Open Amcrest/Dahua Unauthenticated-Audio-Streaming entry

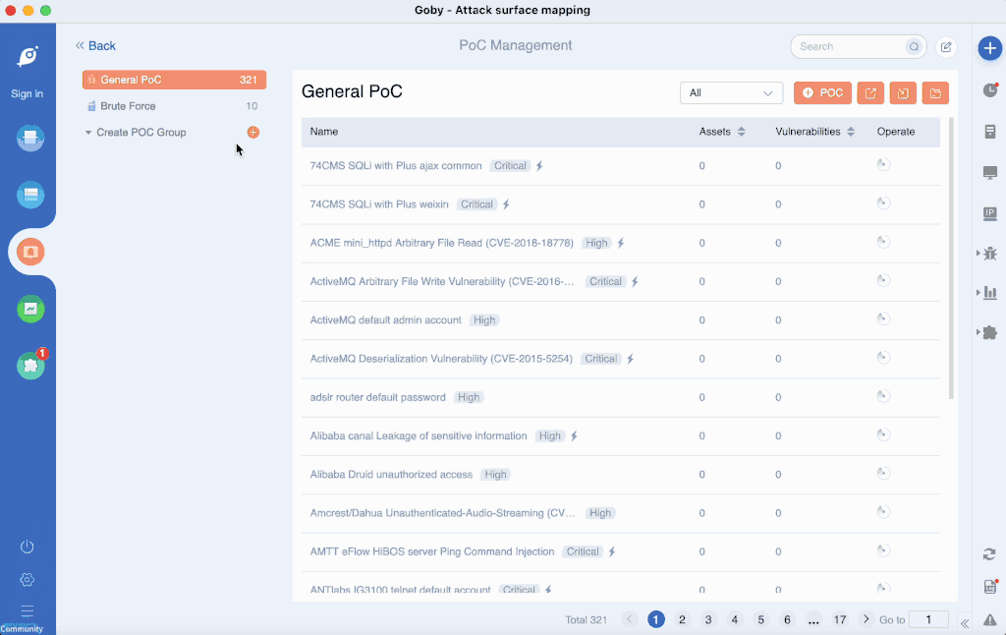[442, 513]
